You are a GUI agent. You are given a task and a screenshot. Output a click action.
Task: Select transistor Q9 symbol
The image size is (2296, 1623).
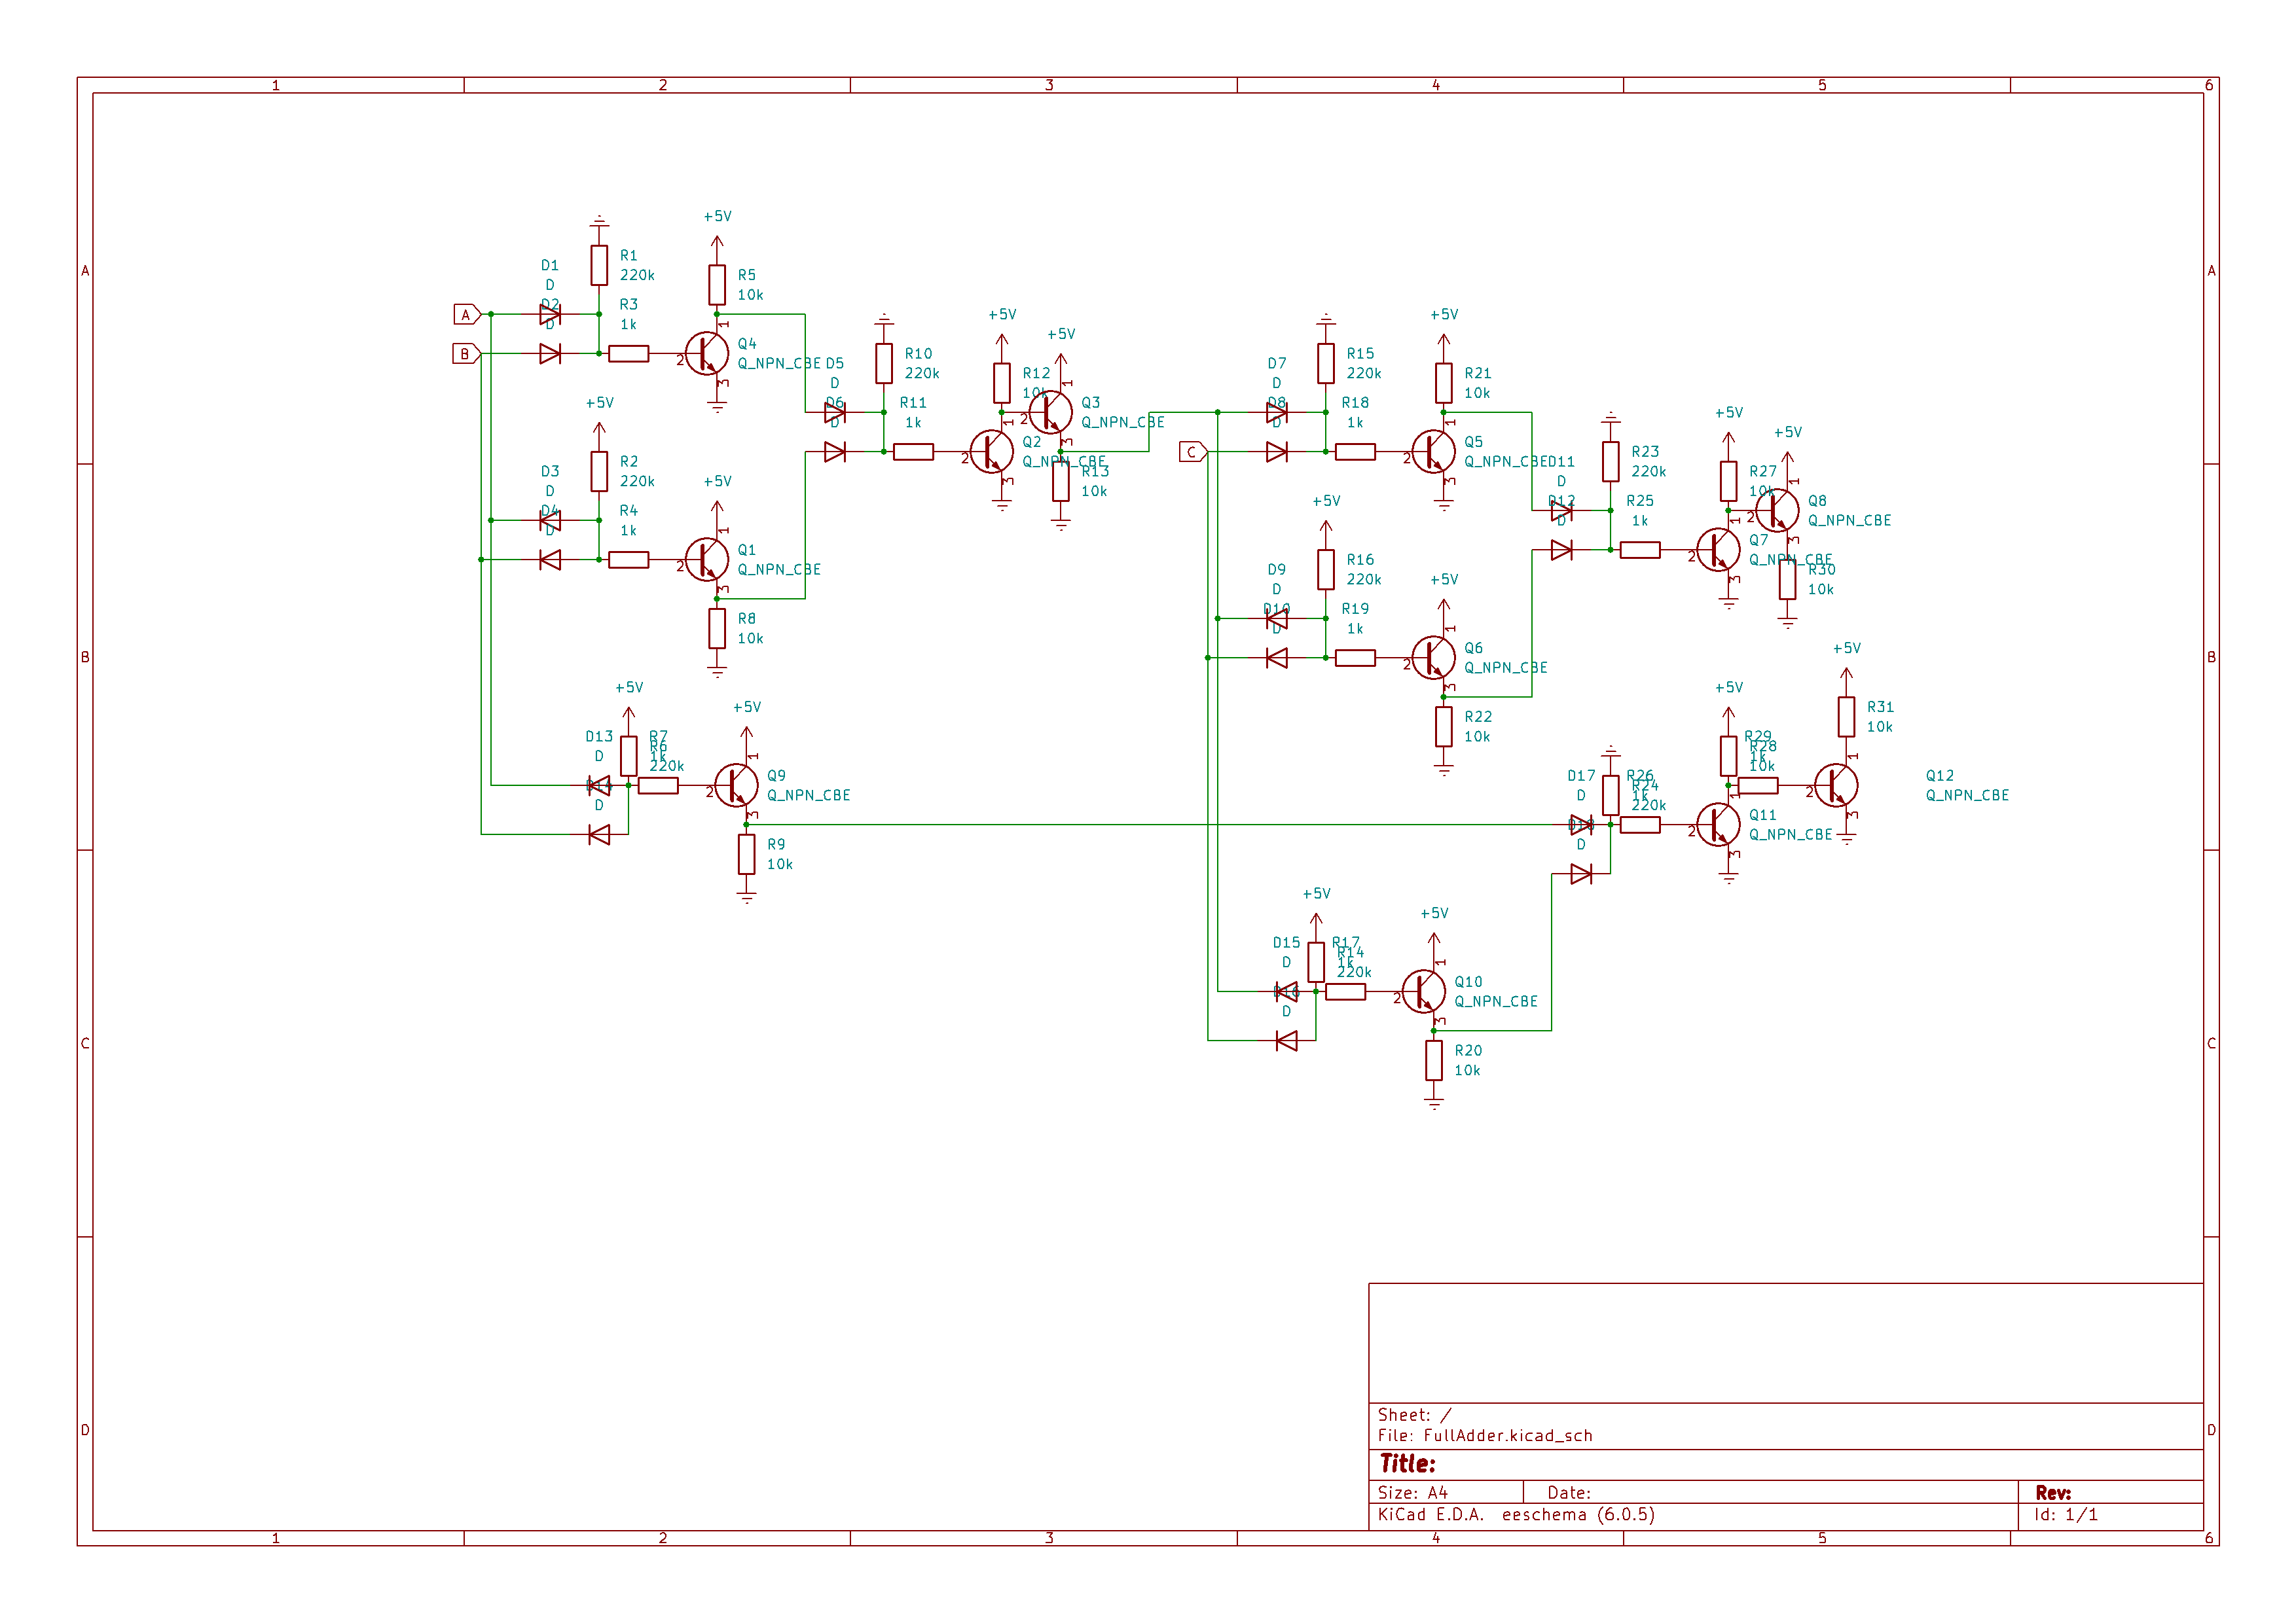(x=737, y=785)
